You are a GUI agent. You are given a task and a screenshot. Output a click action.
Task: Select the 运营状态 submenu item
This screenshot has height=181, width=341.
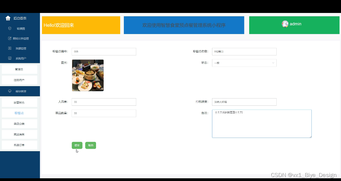19,102
